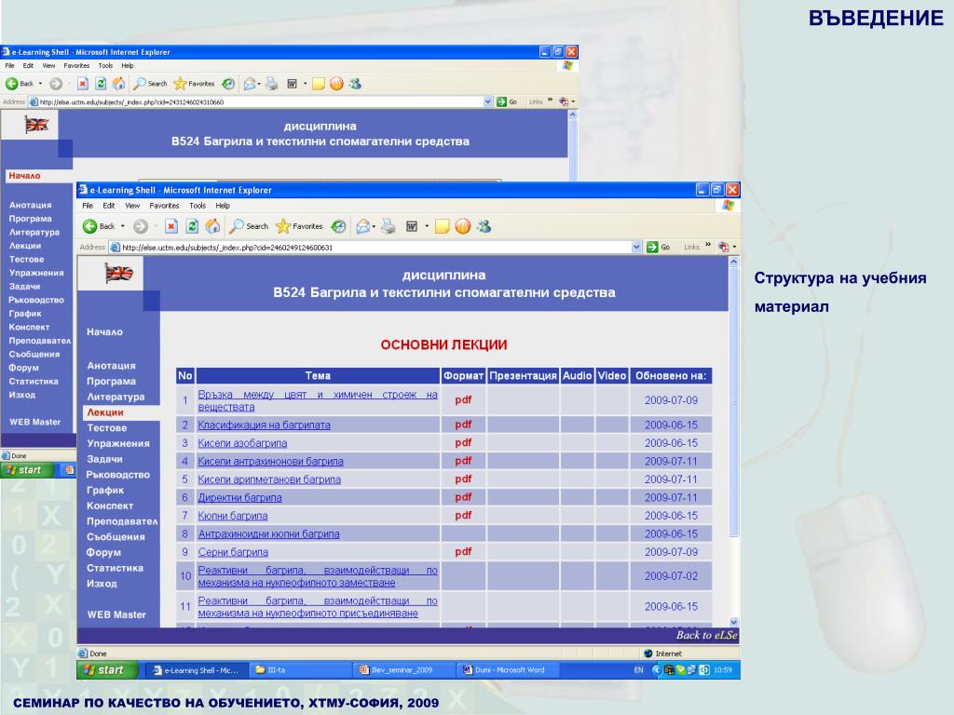Click Mail icon in front IE toolbar

(363, 226)
